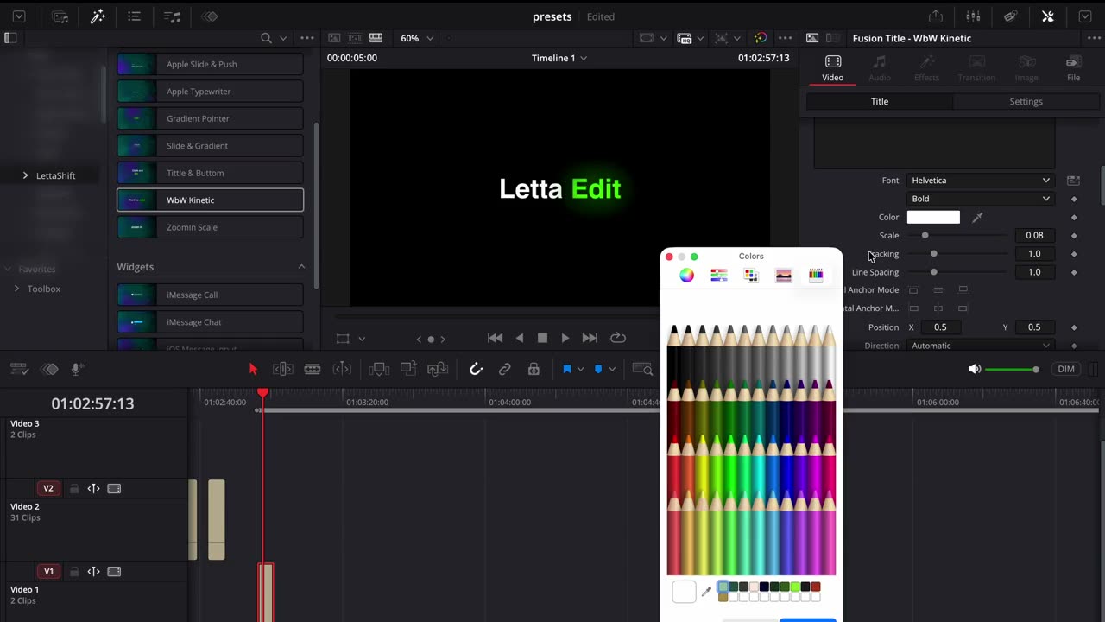This screenshot has height=622, width=1105.
Task: Toggle the DIM audio button
Action: tap(1066, 369)
